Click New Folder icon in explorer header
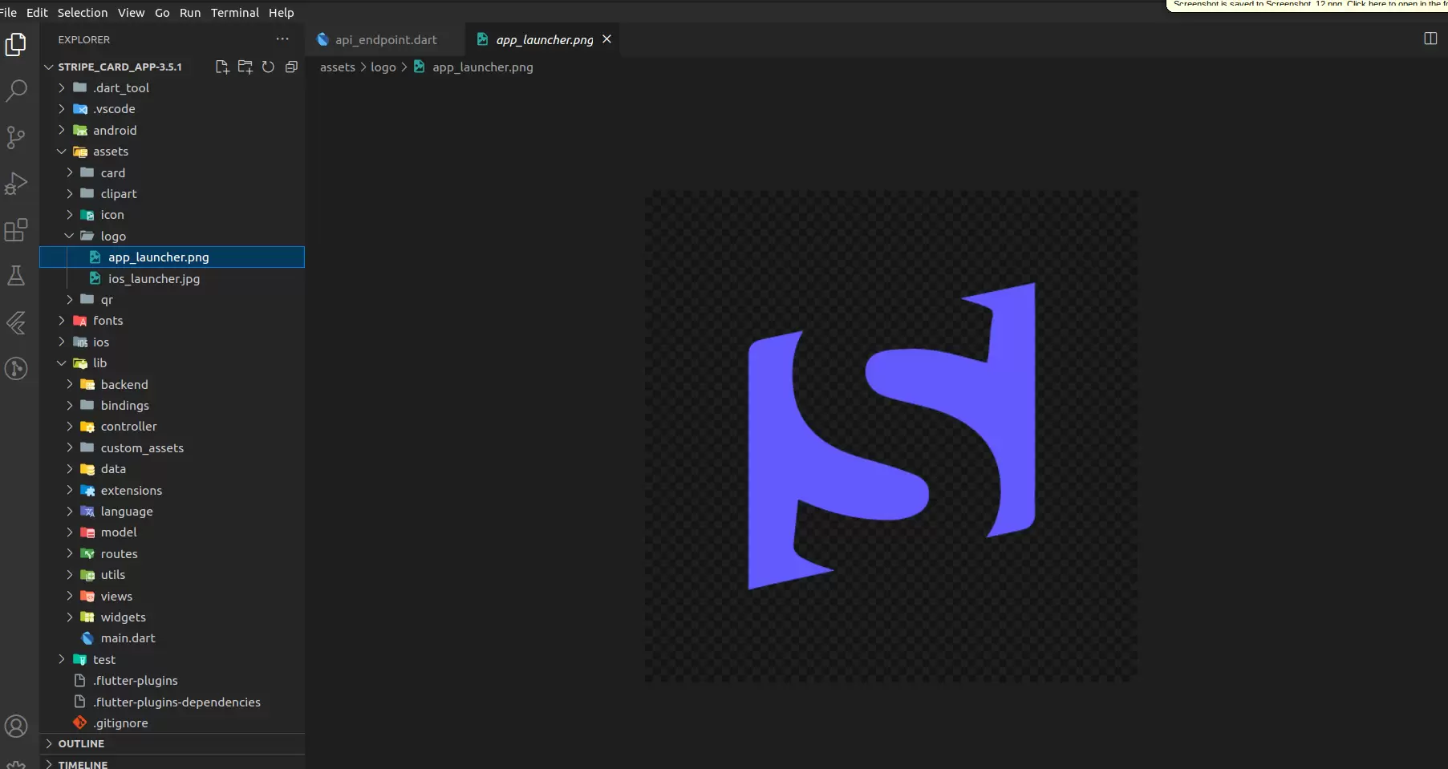 click(245, 67)
